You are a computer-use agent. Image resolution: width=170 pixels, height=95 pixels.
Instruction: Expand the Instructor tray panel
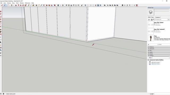click(x=159, y=49)
